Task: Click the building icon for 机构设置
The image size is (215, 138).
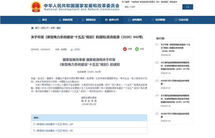Action: tap(60, 20)
